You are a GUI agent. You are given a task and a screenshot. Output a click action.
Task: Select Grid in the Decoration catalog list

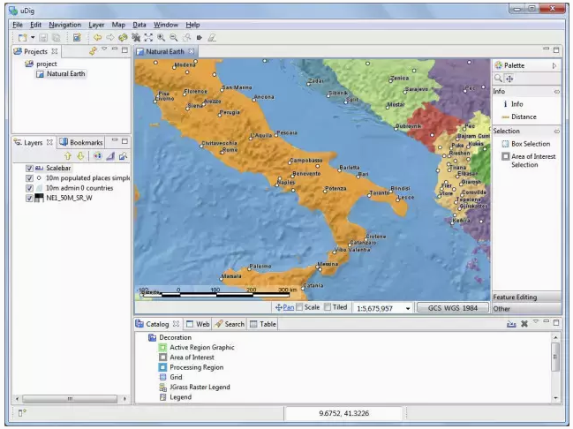coord(177,377)
